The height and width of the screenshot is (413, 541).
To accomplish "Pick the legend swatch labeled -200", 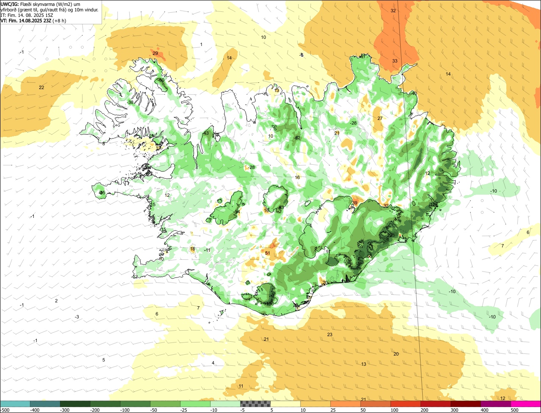I will pos(105,404).
